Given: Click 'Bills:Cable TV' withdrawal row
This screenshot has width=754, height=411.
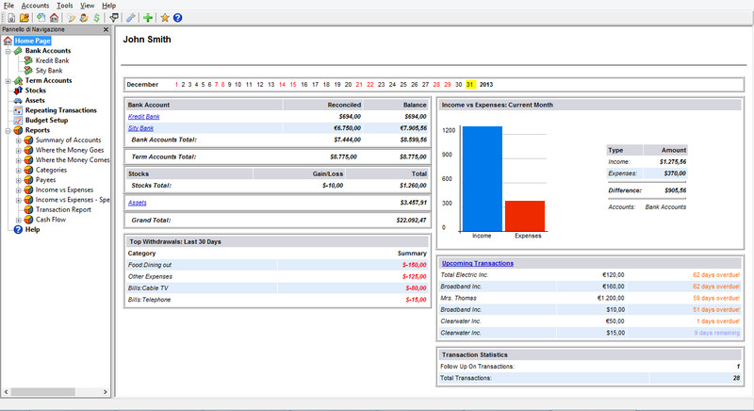Looking at the screenshot, I should tap(277, 288).
